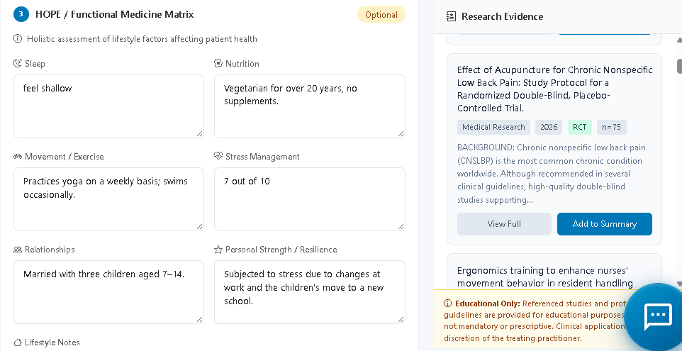Viewport: 682px width, 351px height.
Task: Click the Holistic assessment description text
Action: [x=142, y=39]
